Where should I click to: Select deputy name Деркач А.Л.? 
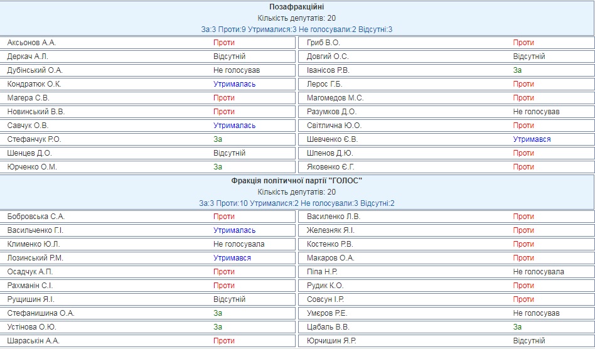[x=28, y=56]
